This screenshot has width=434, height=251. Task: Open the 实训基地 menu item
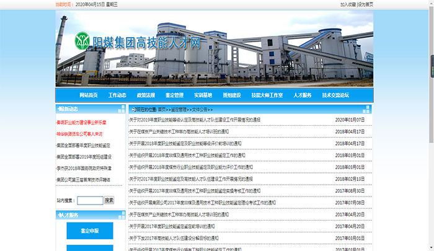coord(203,95)
